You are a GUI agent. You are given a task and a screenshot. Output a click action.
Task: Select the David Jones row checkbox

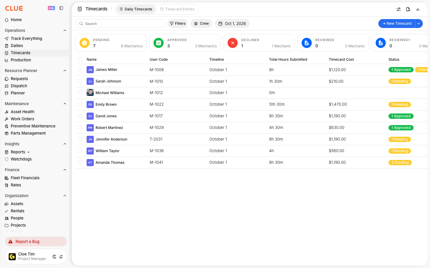(80, 116)
